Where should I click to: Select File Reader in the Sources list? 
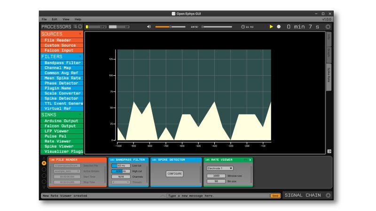(x=62, y=40)
